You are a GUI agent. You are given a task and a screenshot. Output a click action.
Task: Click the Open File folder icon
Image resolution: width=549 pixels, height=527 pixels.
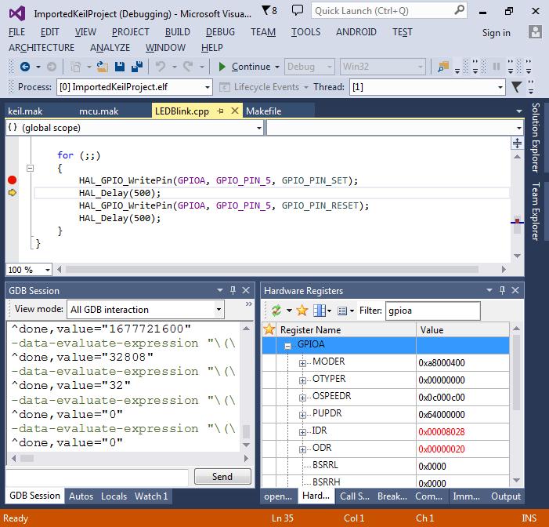[x=103, y=67]
